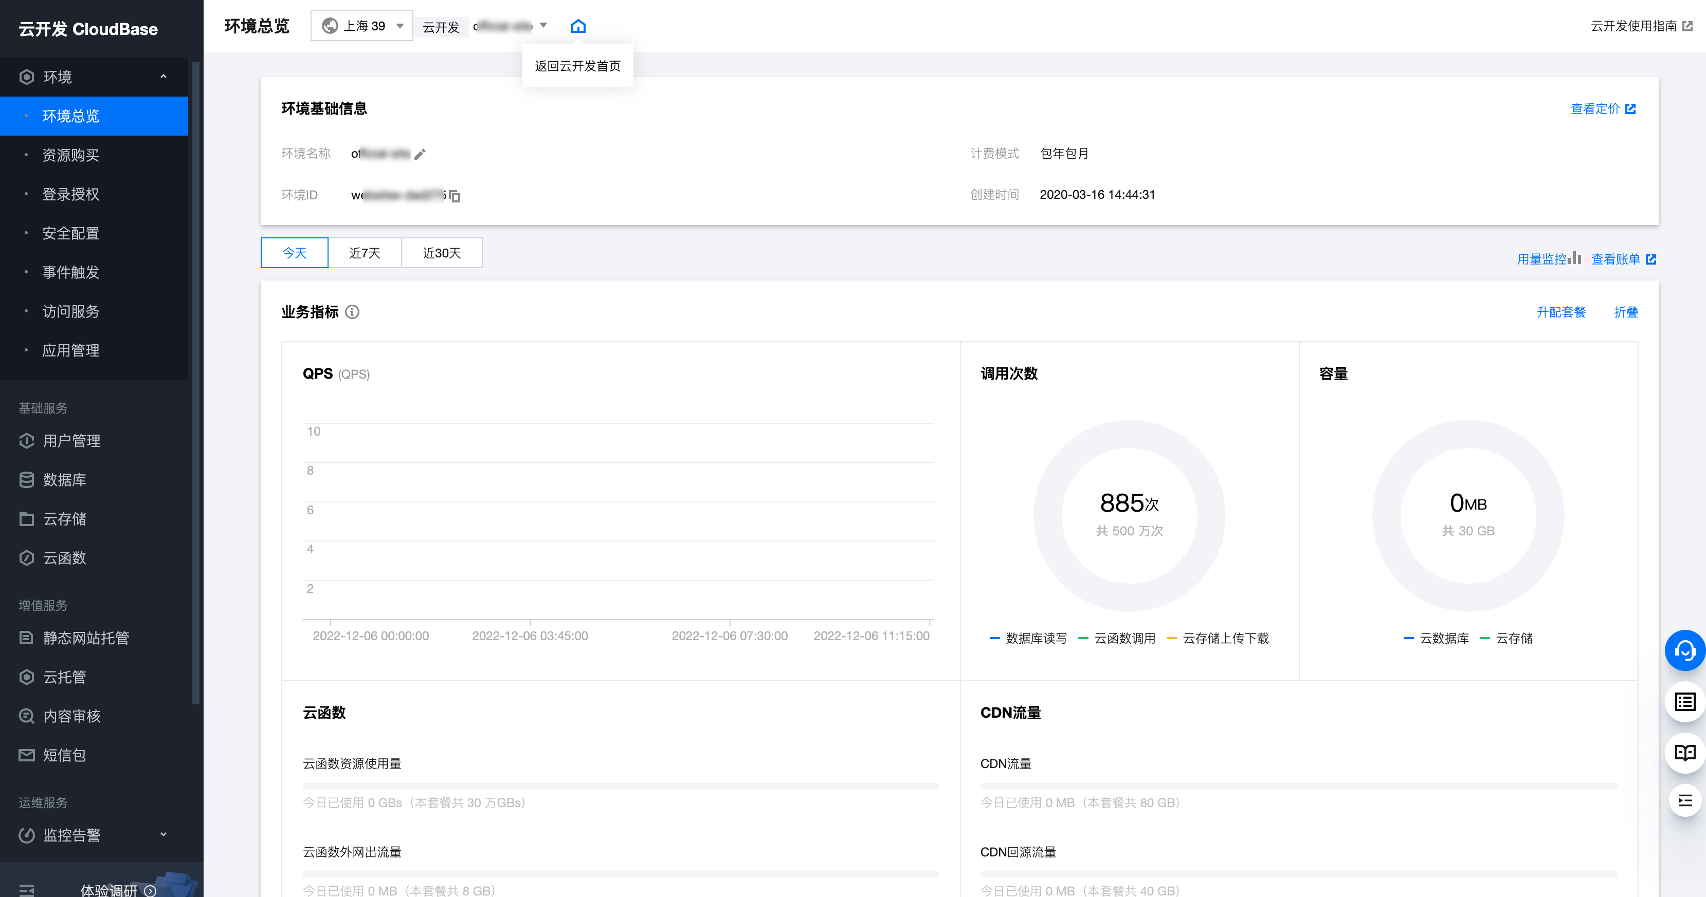
Task: Open the environment selector dropdown arrow
Action: click(543, 26)
